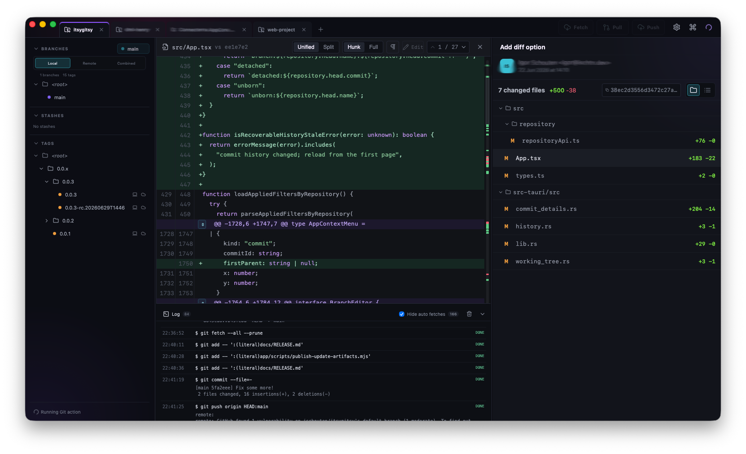Switch changed files to flat list view
The height and width of the screenshot is (454, 746).
[x=707, y=90]
